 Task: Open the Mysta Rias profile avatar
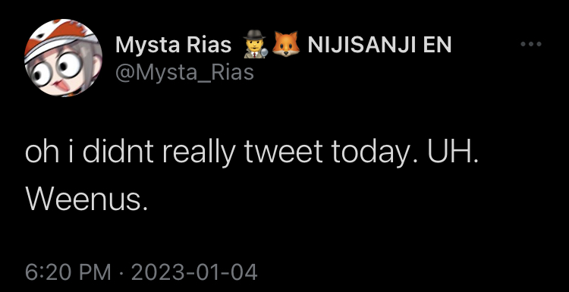(63, 58)
